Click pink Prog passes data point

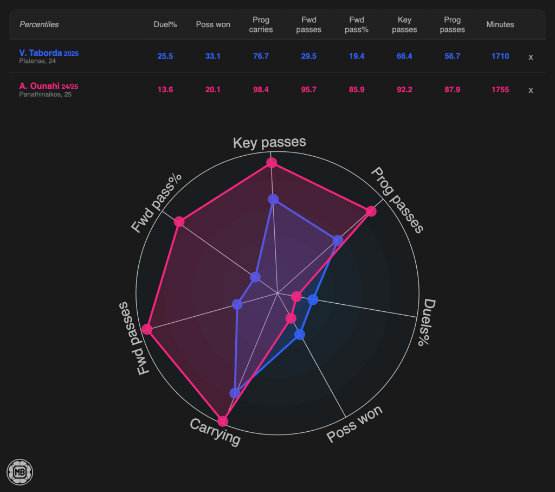click(371, 212)
